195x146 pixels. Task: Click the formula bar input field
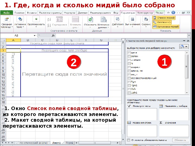121,36
